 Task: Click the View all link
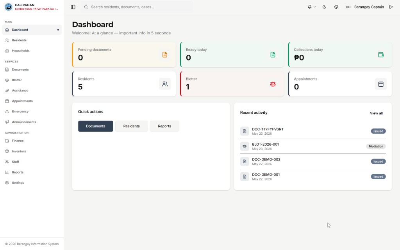point(376,113)
